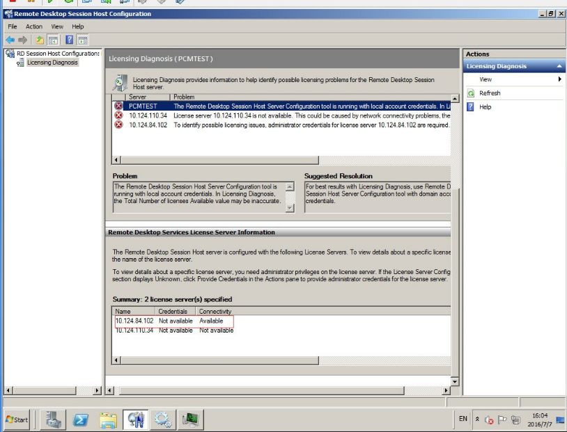Viewport: 567px width, 432px height.
Task: Open the monitor application on the taskbar
Action: click(191, 419)
